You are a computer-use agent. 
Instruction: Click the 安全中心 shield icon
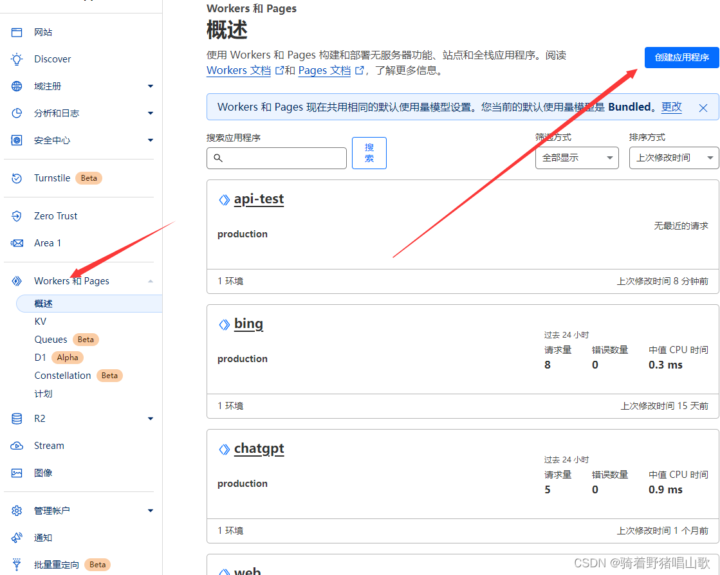point(17,140)
